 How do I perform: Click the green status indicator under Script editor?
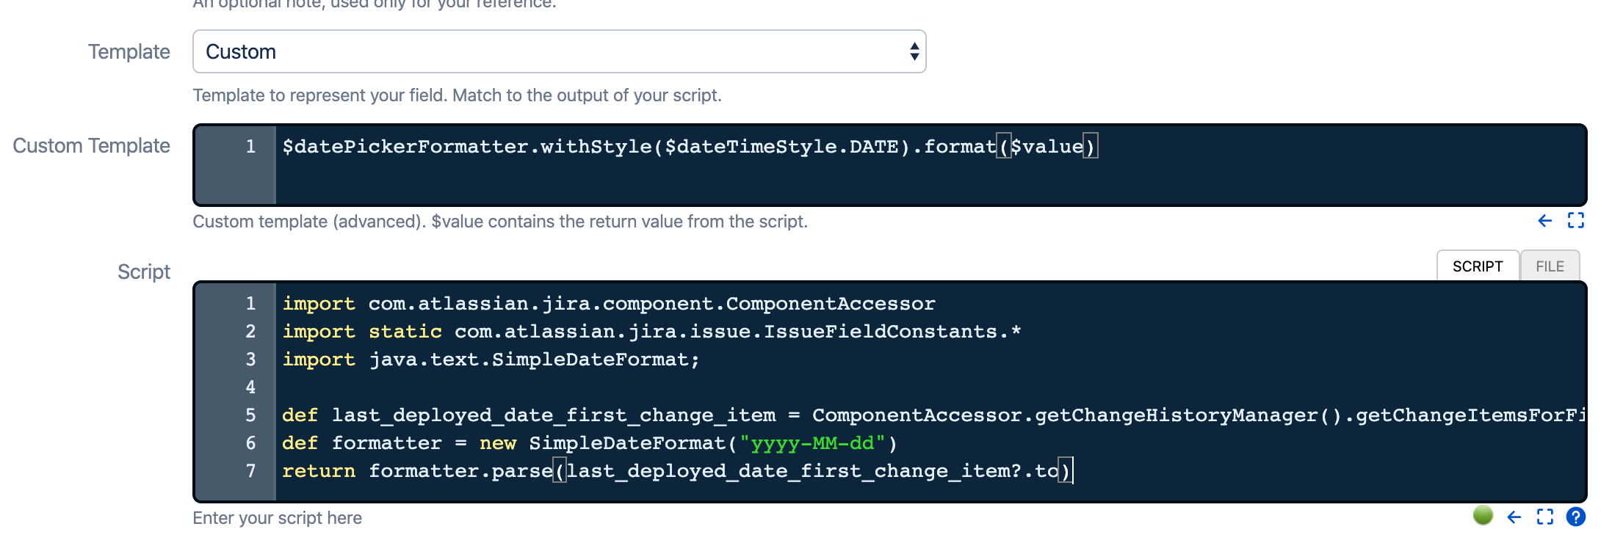[x=1483, y=515]
